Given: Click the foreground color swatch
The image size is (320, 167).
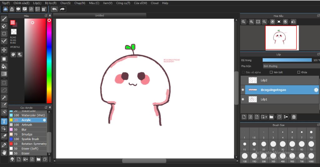Looking at the screenshot, I should [12, 23].
